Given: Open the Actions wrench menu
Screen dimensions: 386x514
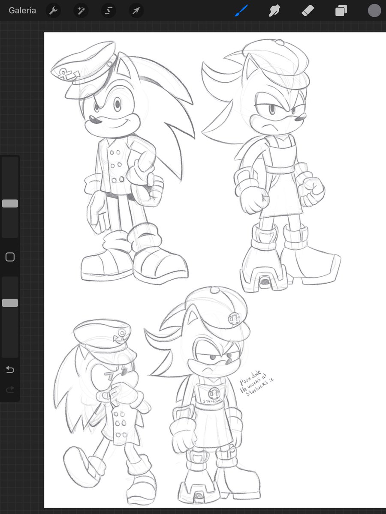Looking at the screenshot, I should click(53, 11).
